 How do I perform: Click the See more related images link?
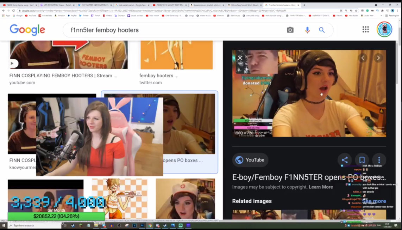374,201
